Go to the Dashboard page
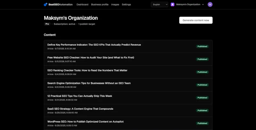This screenshot has width=256, height=130. coord(83,4)
